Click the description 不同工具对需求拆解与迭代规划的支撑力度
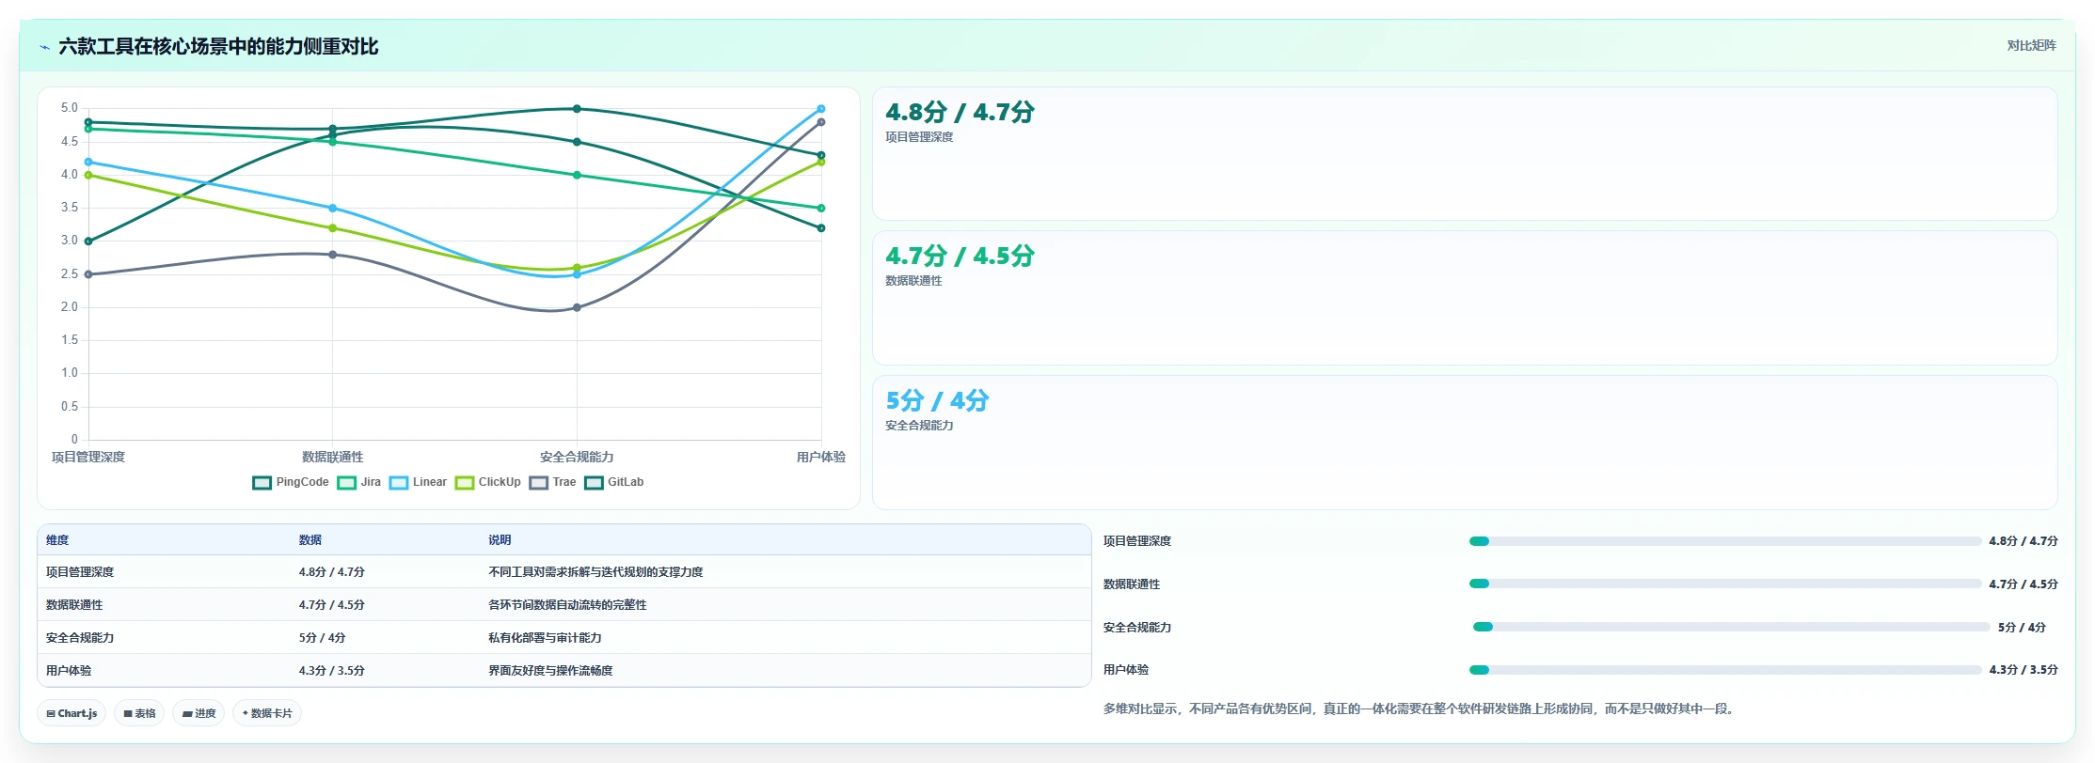 (x=595, y=572)
